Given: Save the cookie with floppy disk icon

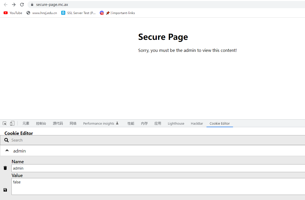Looking at the screenshot, I should click(x=5, y=190).
